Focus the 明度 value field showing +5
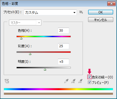The width and height of the screenshot is (117, 99). coord(63,62)
